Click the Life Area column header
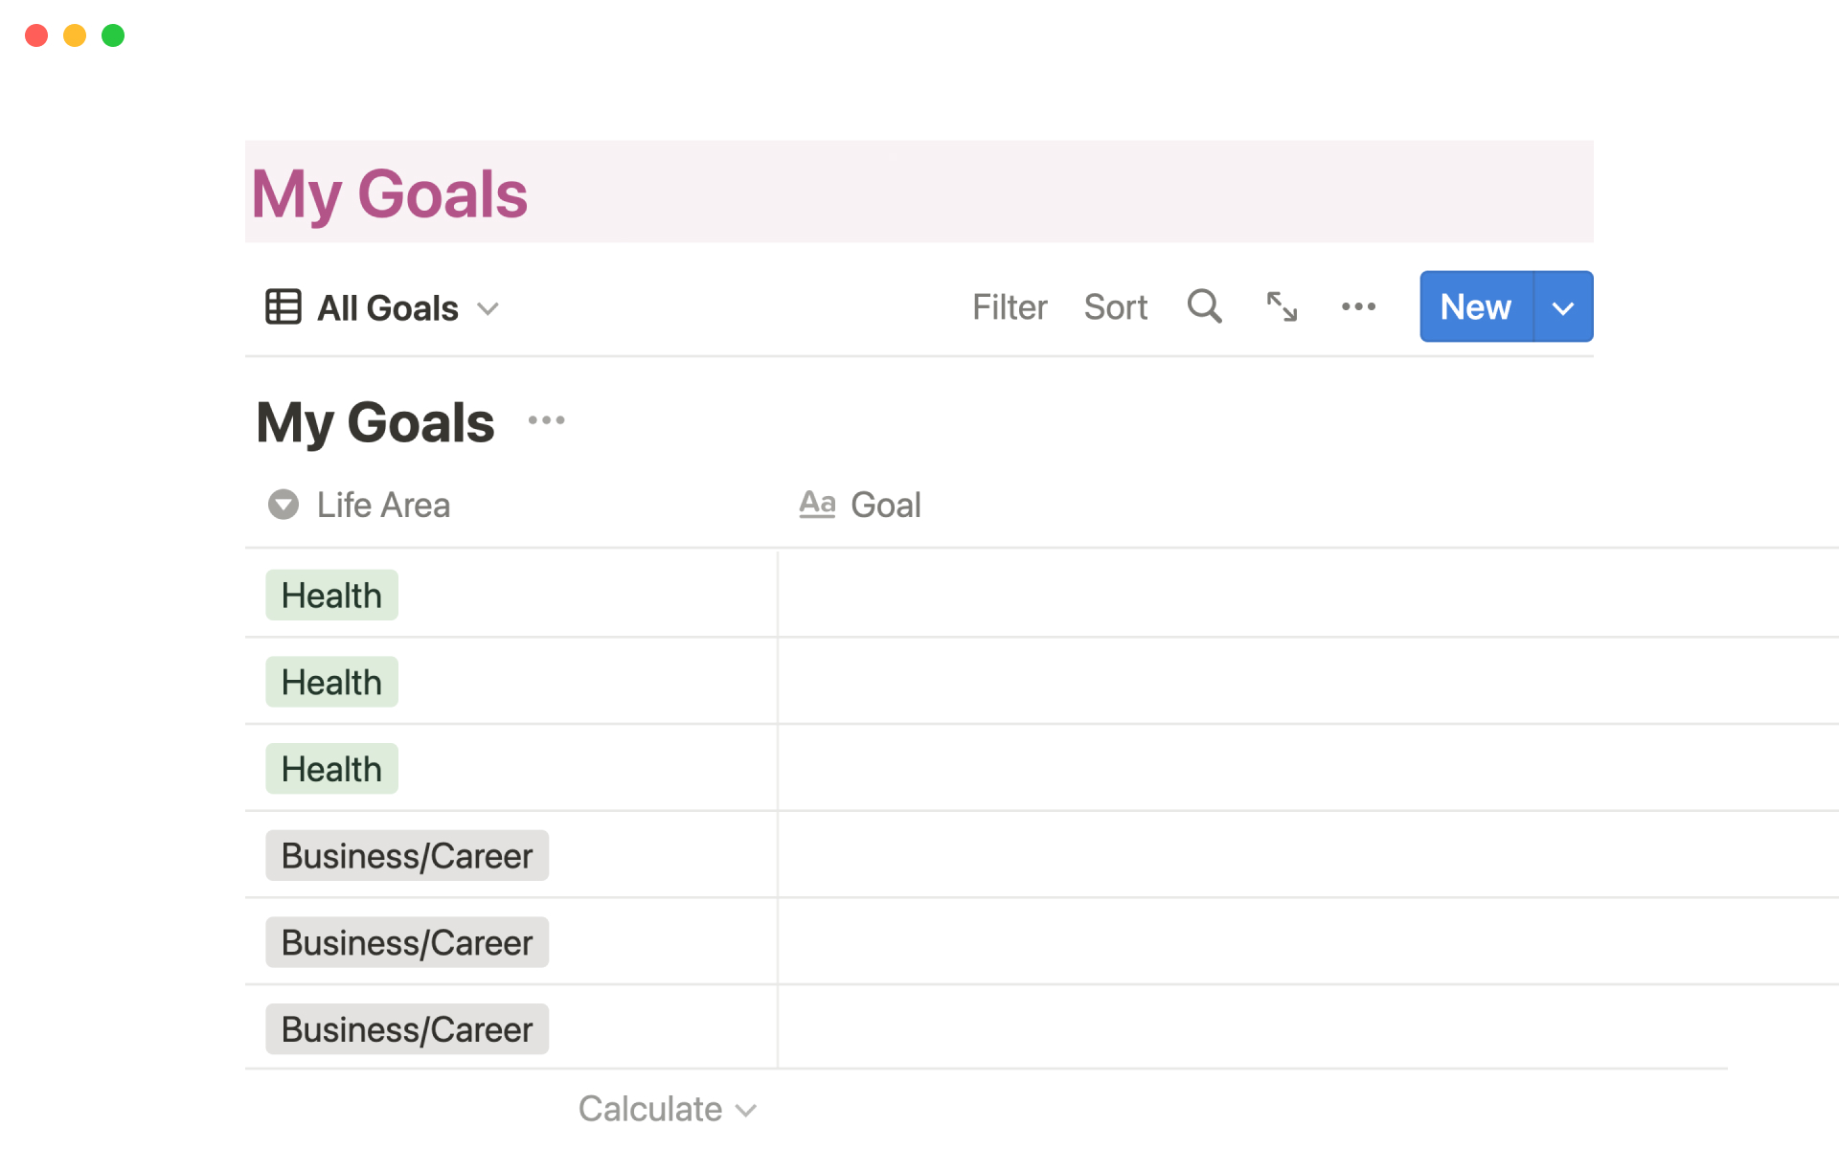Viewport: 1839px width, 1149px height. click(x=383, y=505)
